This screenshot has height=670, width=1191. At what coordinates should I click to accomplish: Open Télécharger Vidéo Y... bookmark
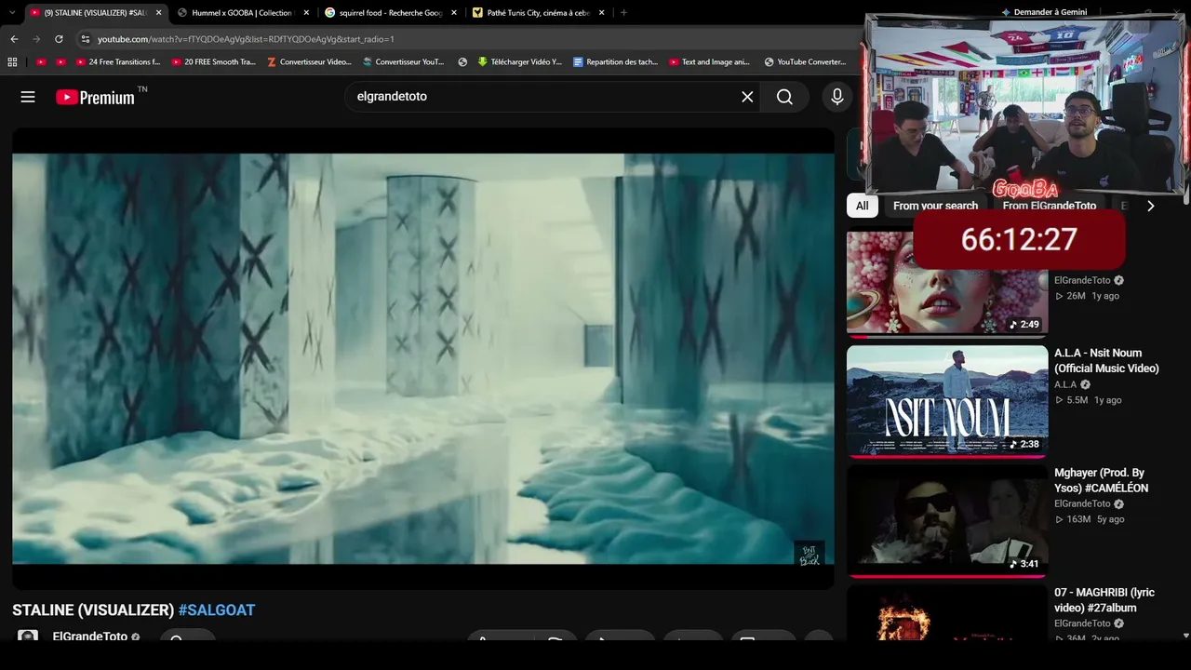519,62
